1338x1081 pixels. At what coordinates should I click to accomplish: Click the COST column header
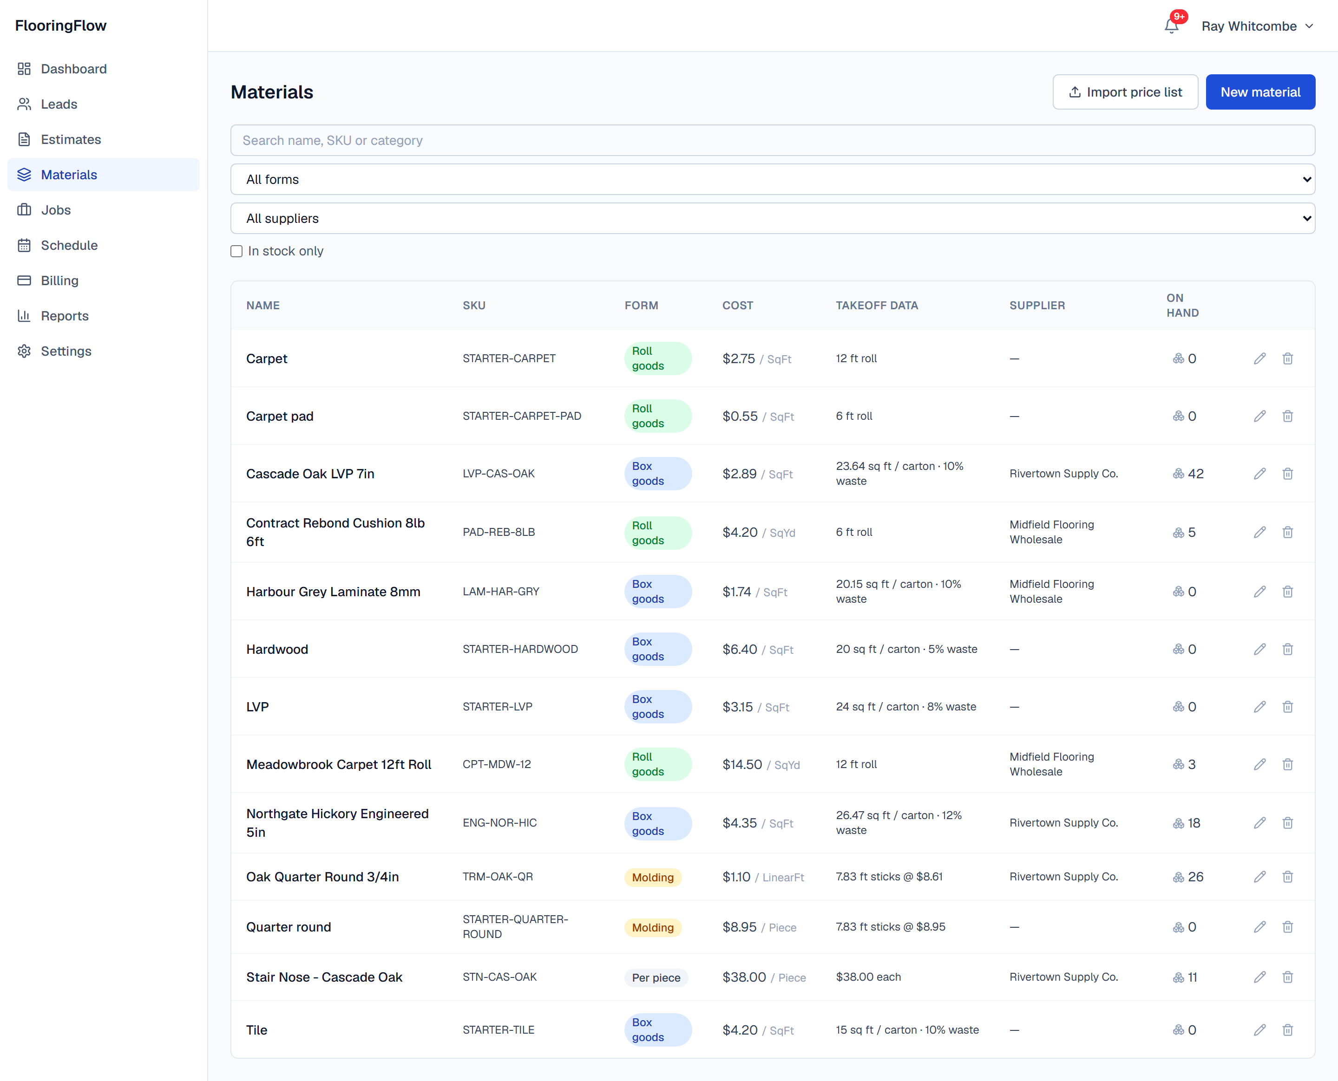click(737, 306)
